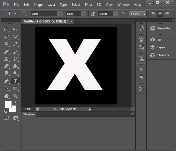Select the Zoom tool
This screenshot has height=151, width=176.
click(x=15, y=96)
